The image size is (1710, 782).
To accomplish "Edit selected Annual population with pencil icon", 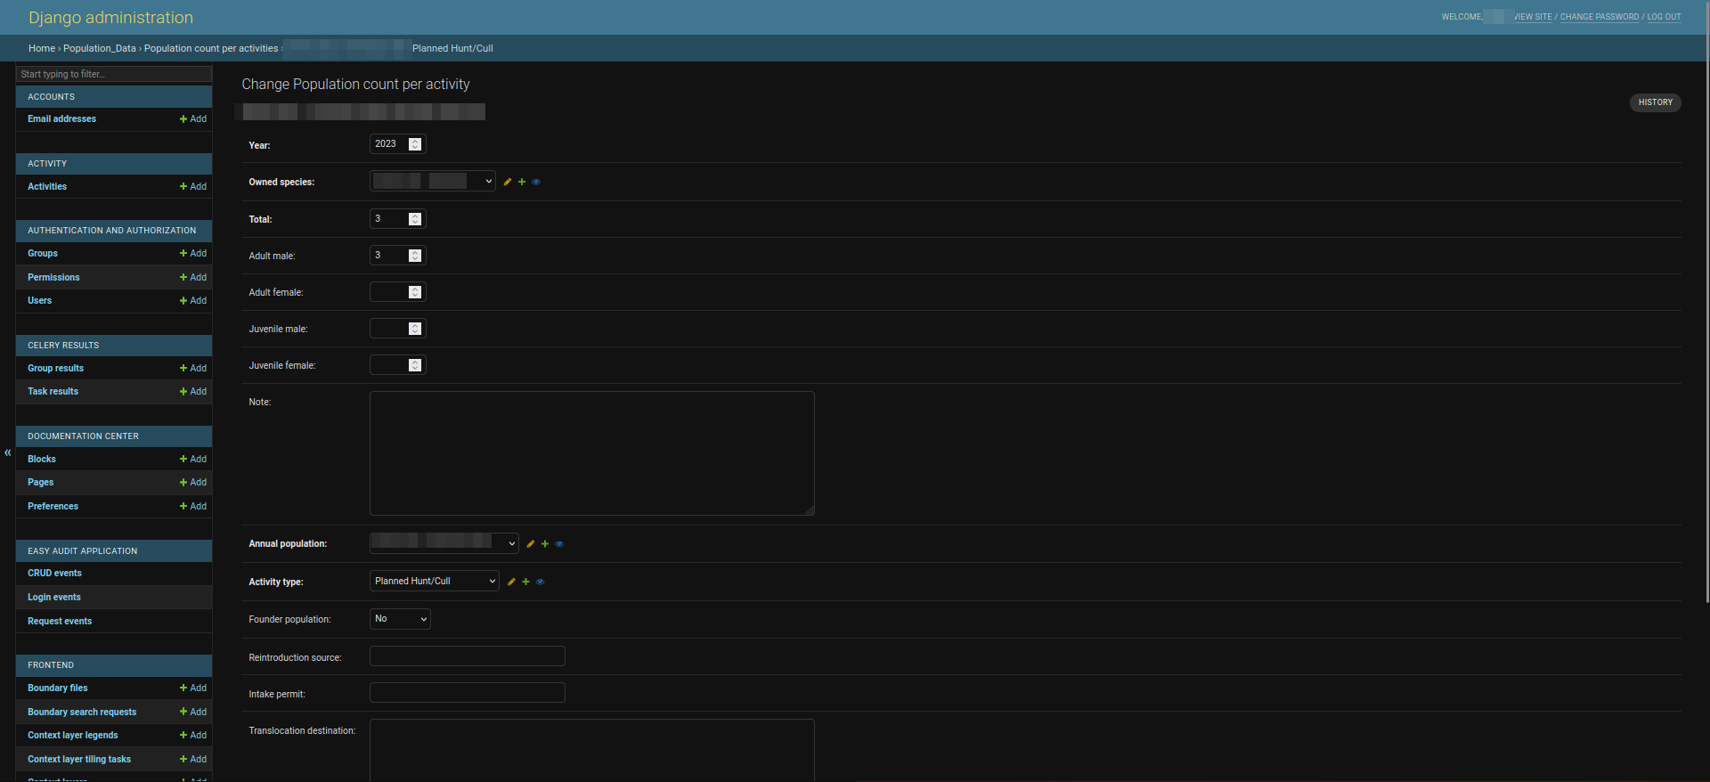I will pos(531,544).
